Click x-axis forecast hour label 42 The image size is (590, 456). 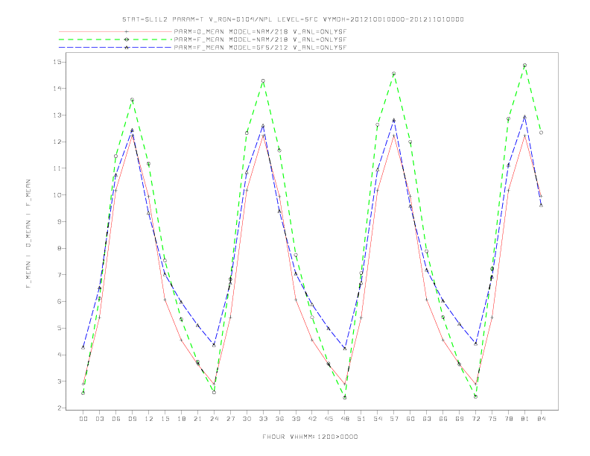(x=312, y=419)
